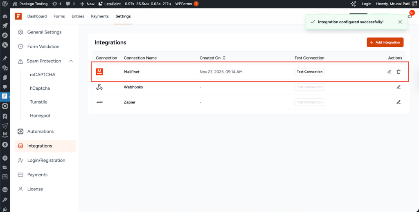Select the Spam Protection menu label
419x212 pixels.
click(x=44, y=61)
